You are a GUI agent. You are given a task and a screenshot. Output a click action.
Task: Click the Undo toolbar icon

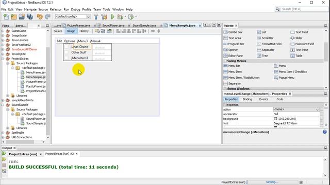[40, 16]
